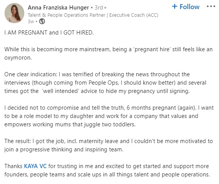Click the word oxymoron in the post
Viewport: 219px width, 184px height.
(18, 58)
